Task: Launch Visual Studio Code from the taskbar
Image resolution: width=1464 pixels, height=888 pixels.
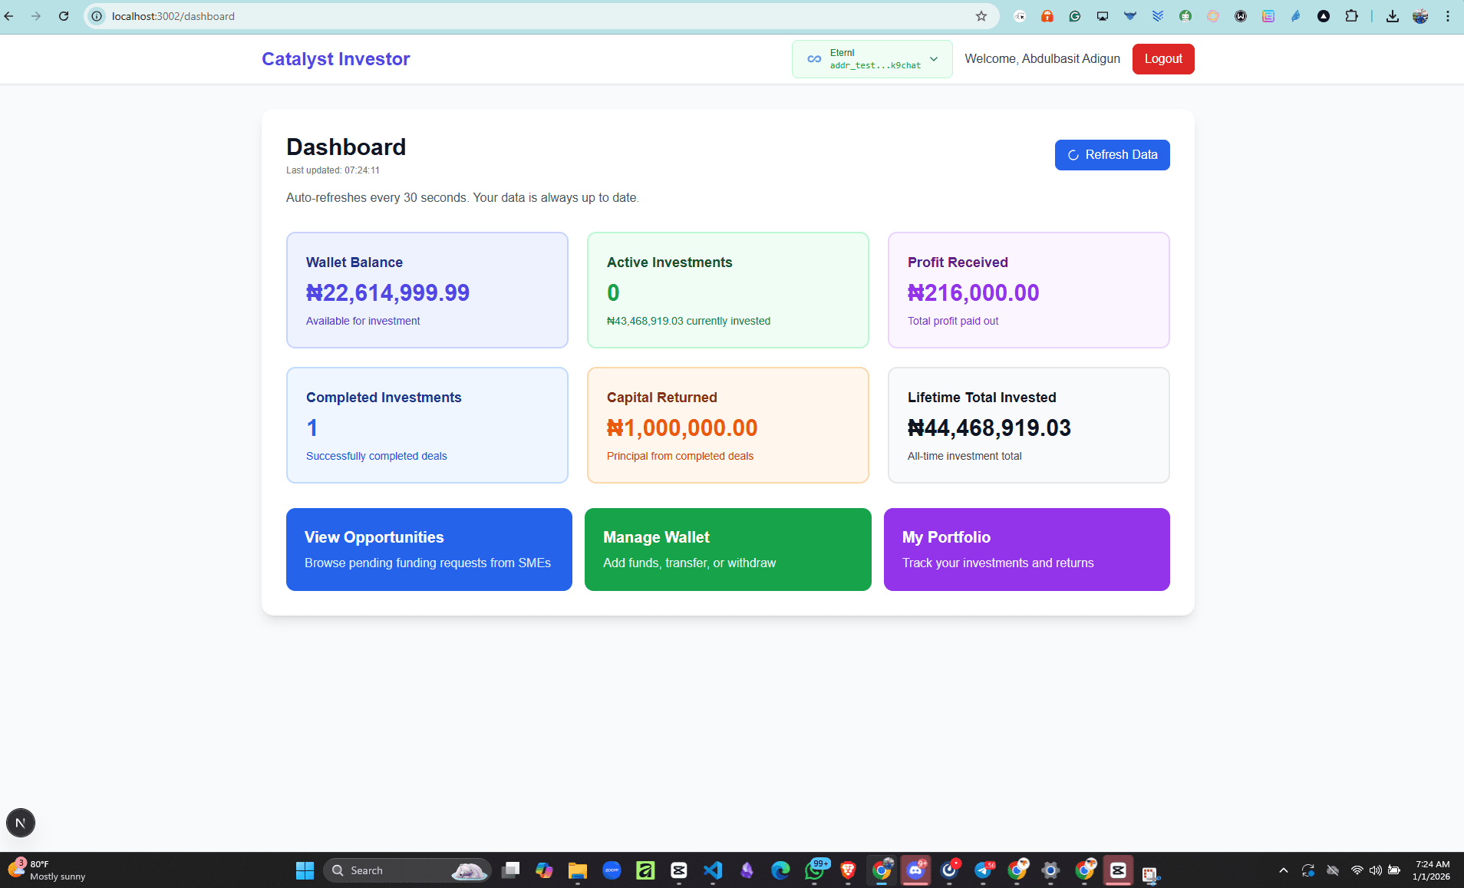Action: (x=712, y=870)
